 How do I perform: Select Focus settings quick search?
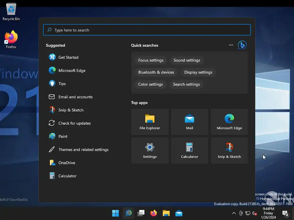(x=151, y=60)
